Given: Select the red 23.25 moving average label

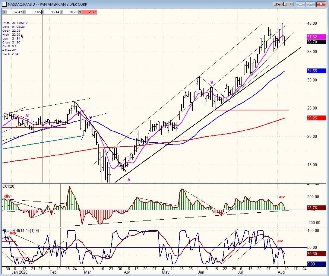Looking at the screenshot, I should 316,118.
